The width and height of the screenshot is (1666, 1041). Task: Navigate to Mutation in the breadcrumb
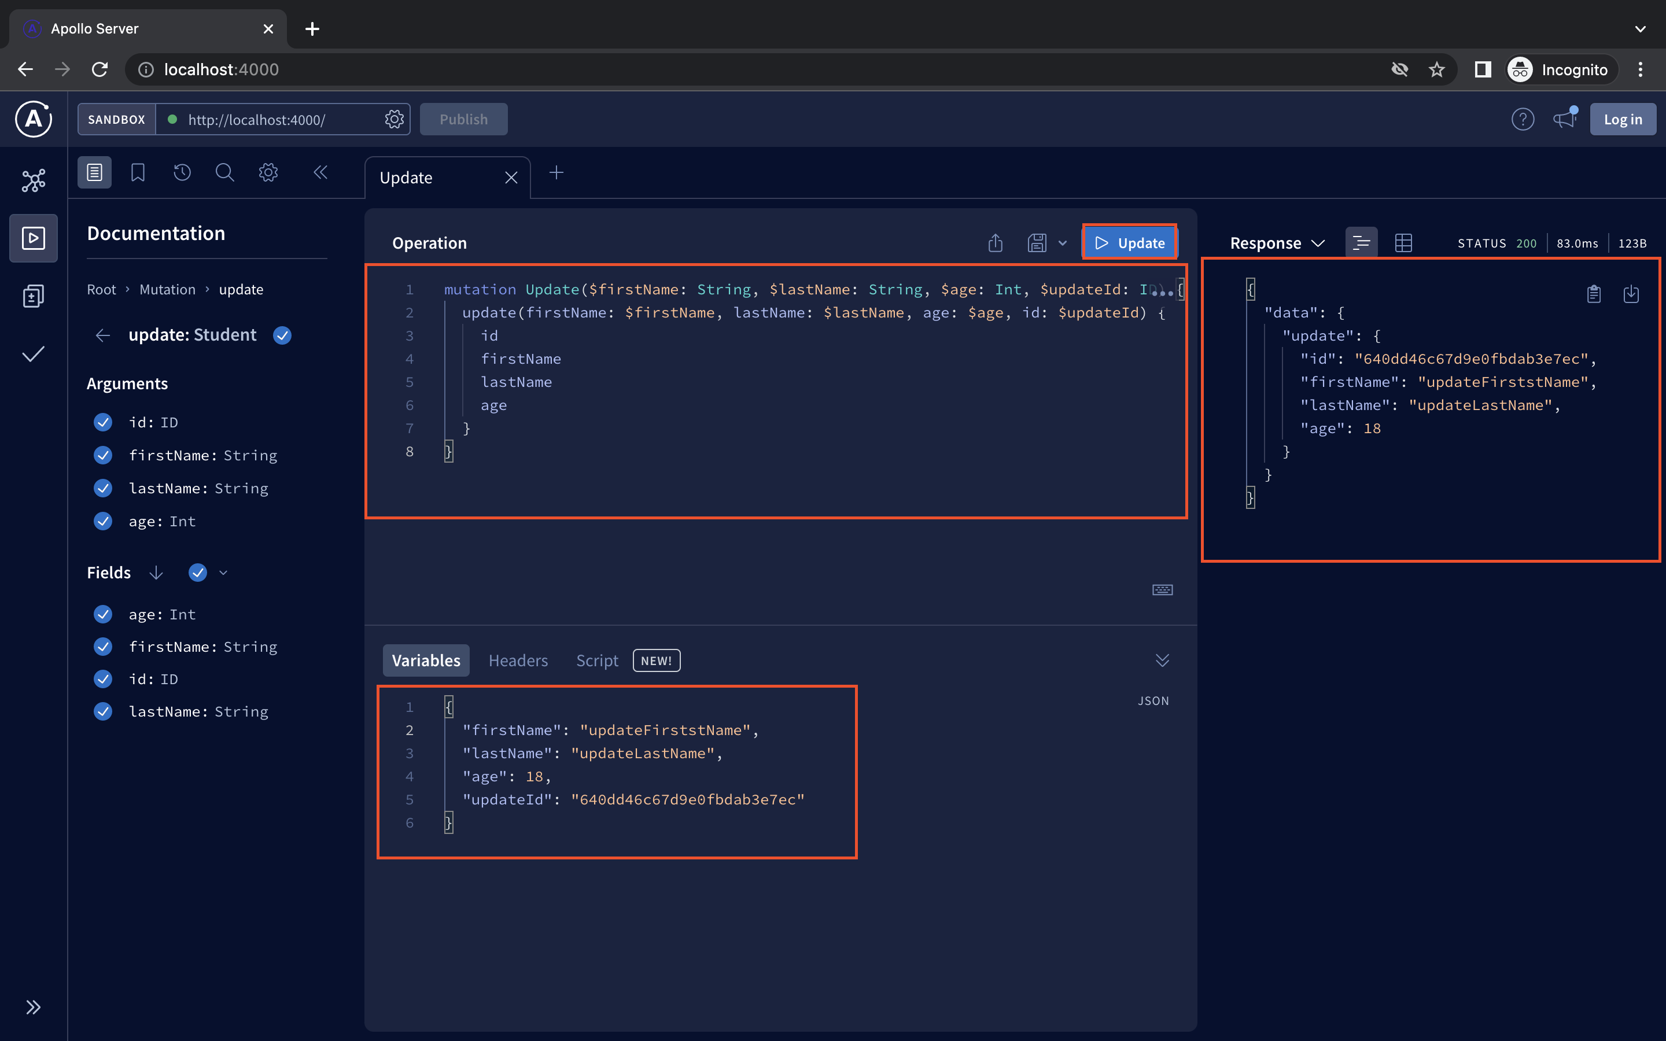(x=167, y=289)
